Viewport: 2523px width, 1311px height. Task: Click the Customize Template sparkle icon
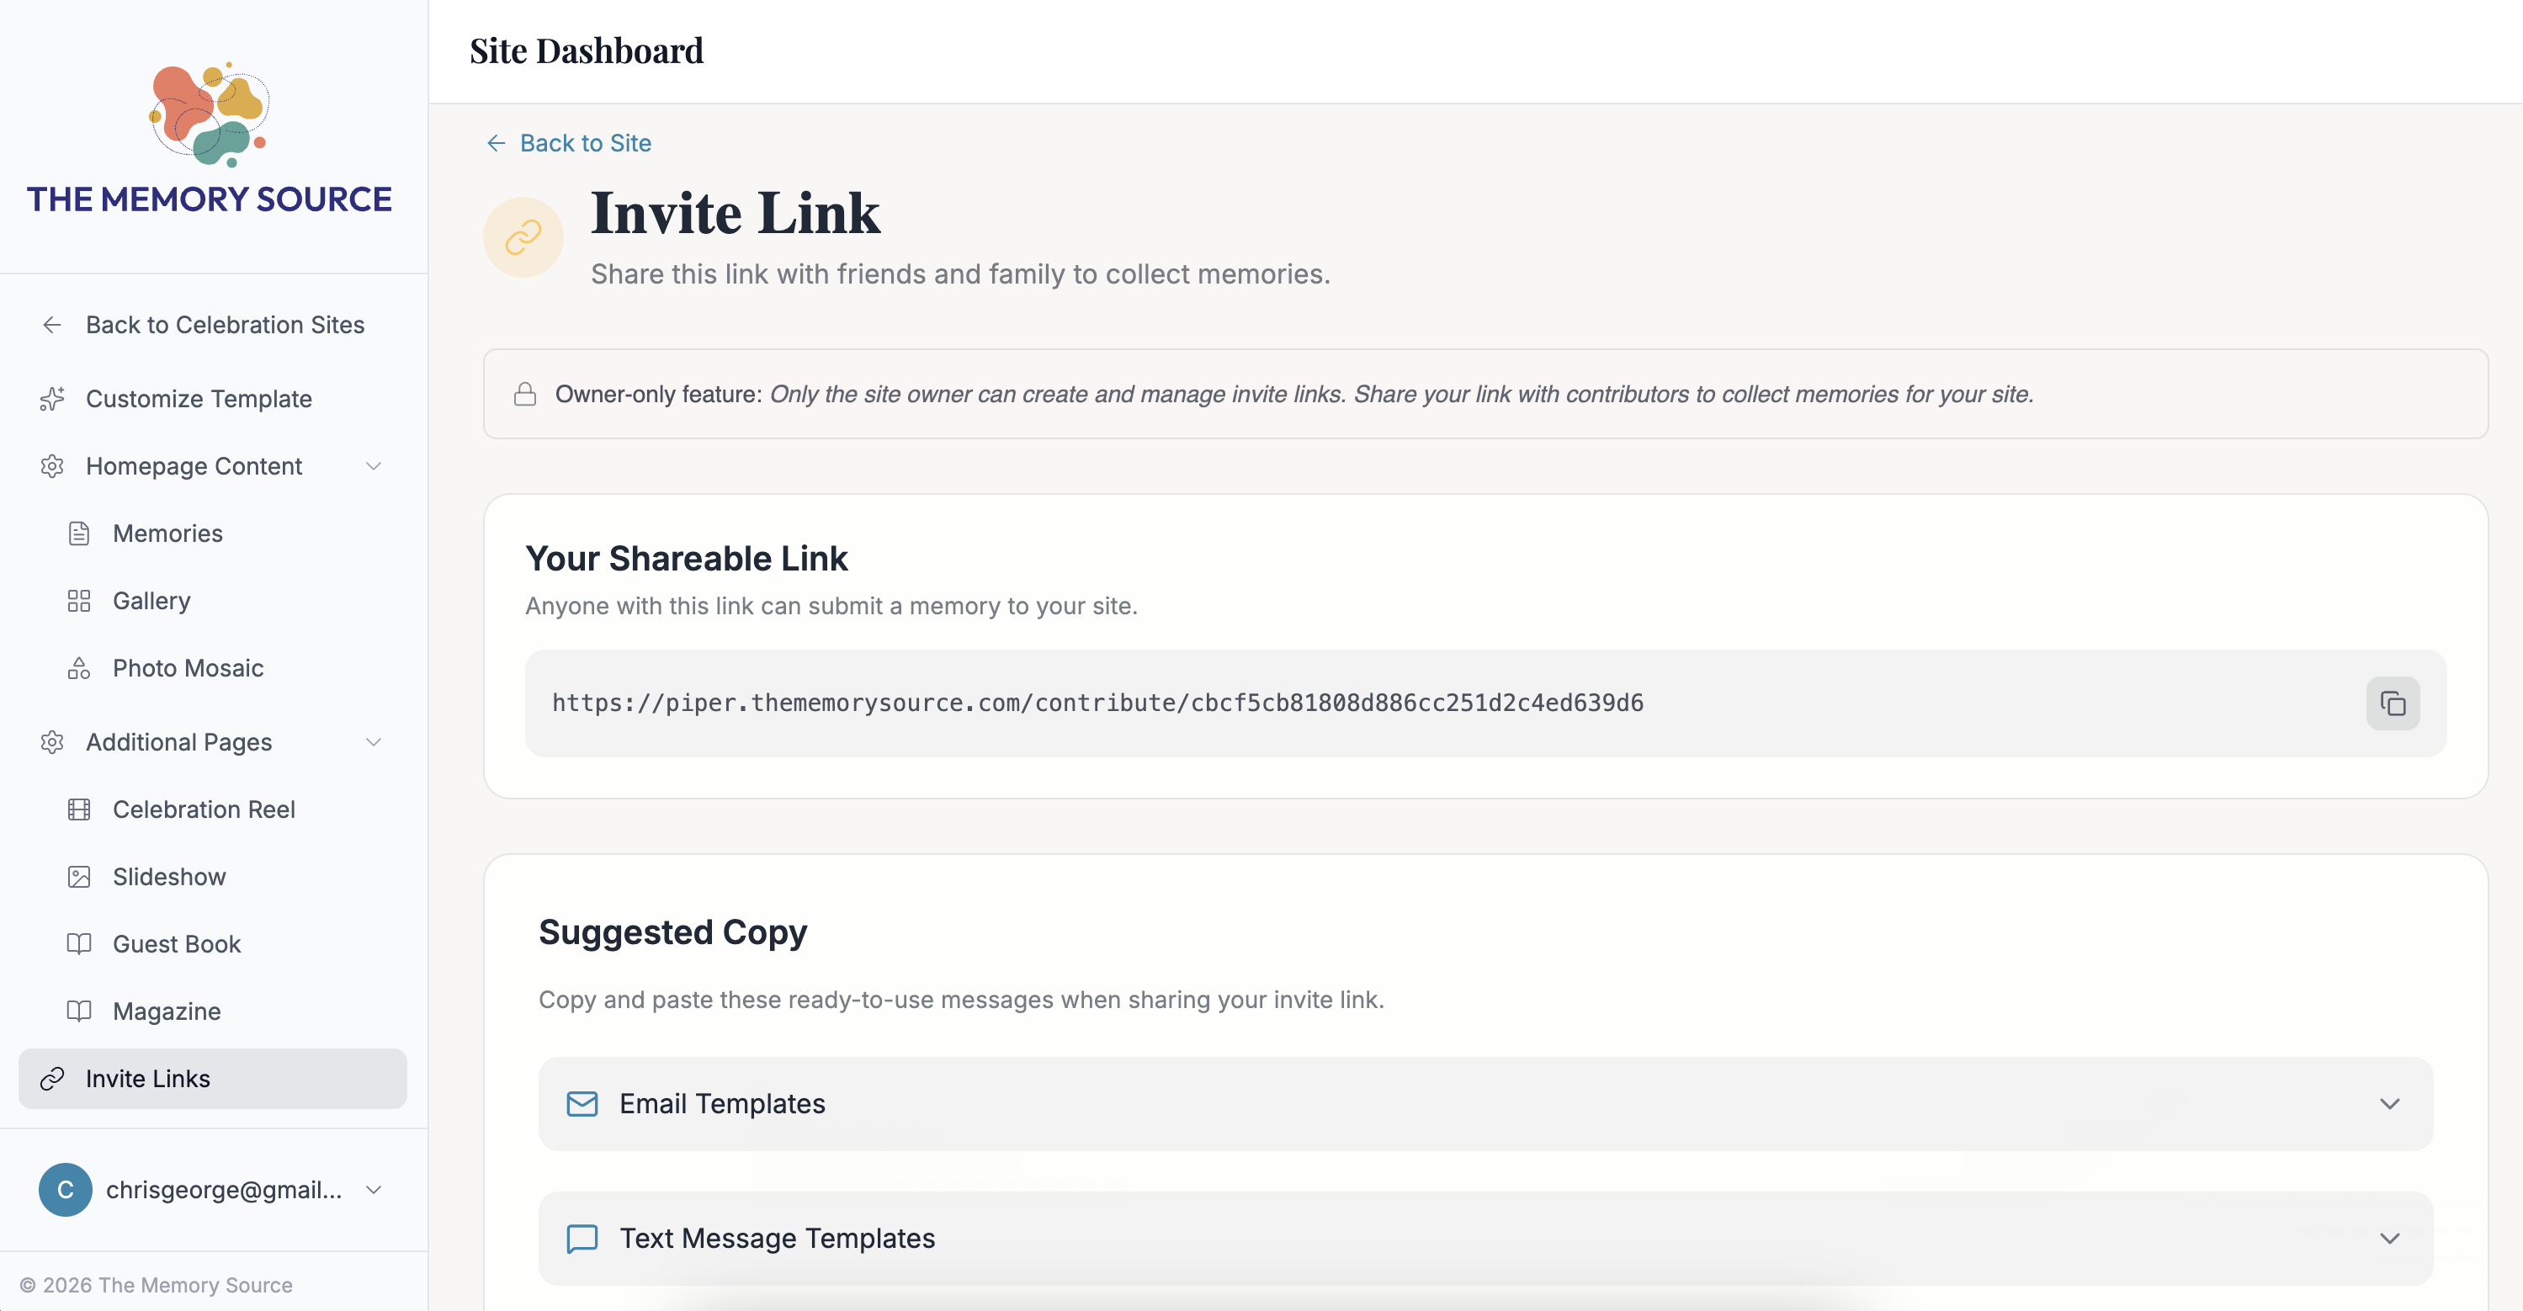52,399
